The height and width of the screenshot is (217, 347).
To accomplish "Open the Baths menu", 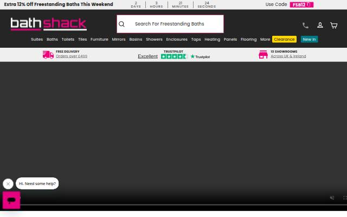I will coord(52,40).
